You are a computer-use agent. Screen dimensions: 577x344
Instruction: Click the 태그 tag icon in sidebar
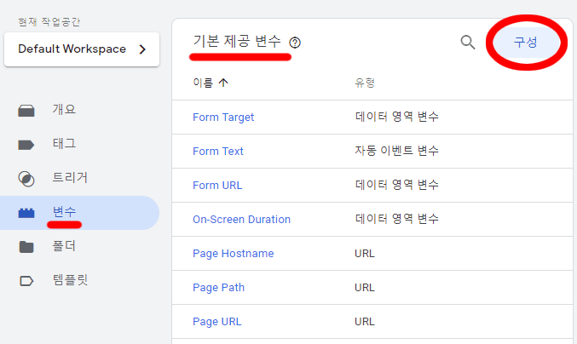[x=26, y=145]
